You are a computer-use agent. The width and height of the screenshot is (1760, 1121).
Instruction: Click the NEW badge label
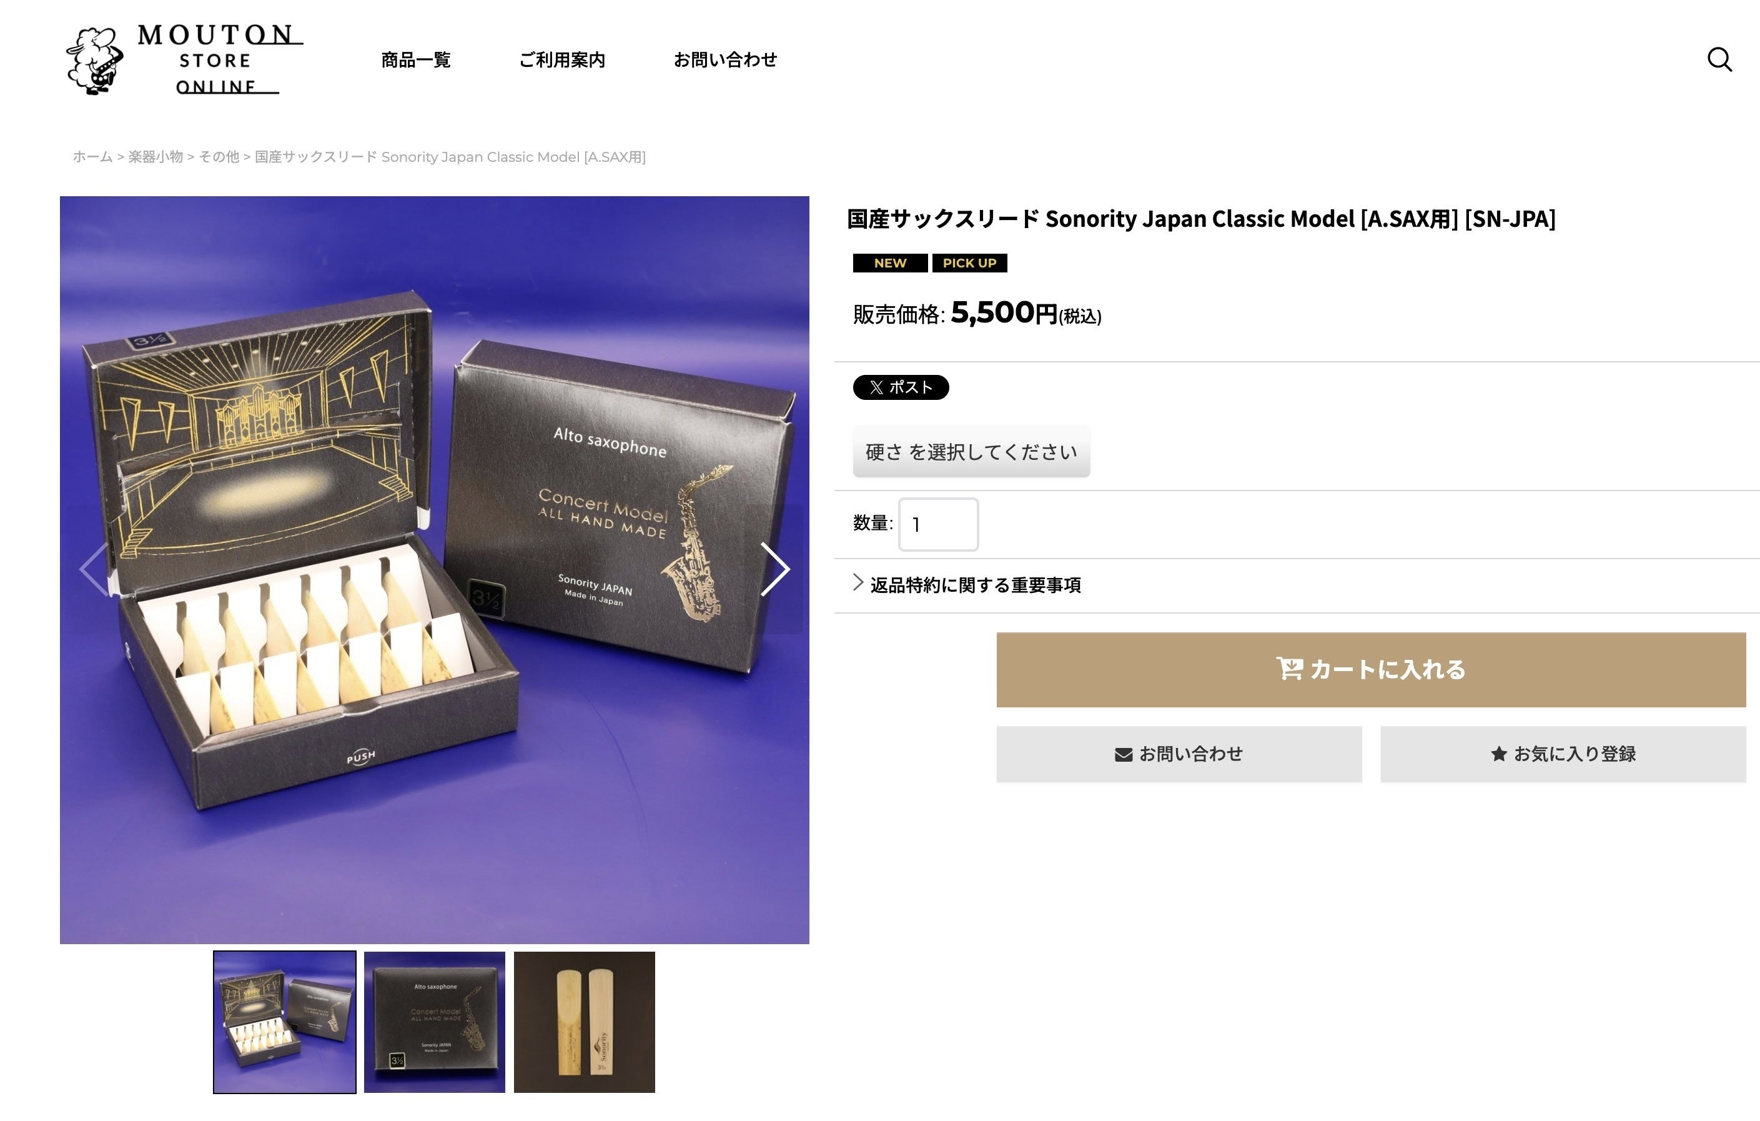pyautogui.click(x=890, y=263)
